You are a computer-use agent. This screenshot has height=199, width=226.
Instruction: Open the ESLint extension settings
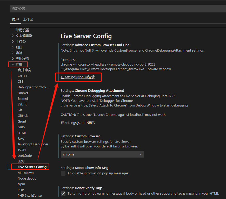coord(22,104)
